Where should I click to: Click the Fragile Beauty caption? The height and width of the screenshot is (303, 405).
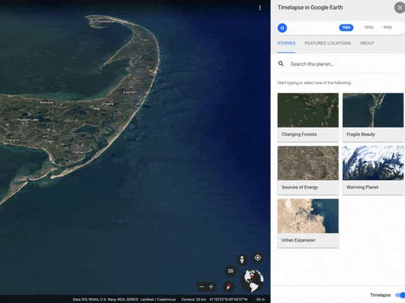click(x=361, y=134)
